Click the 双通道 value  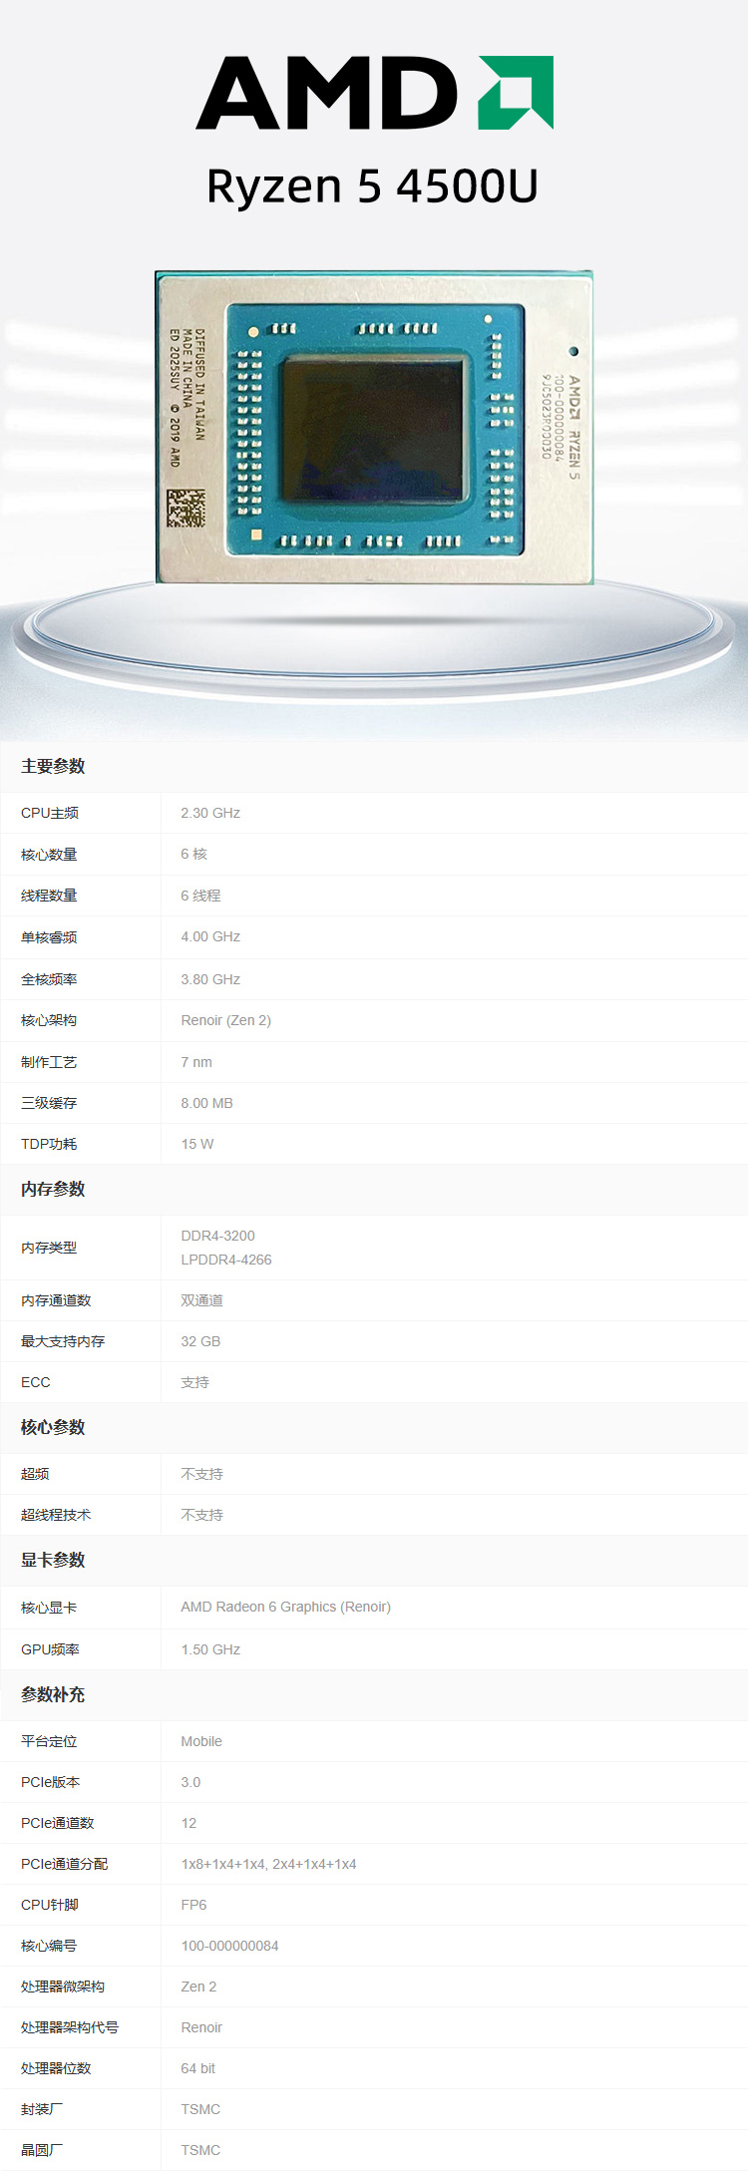pyautogui.click(x=201, y=1300)
